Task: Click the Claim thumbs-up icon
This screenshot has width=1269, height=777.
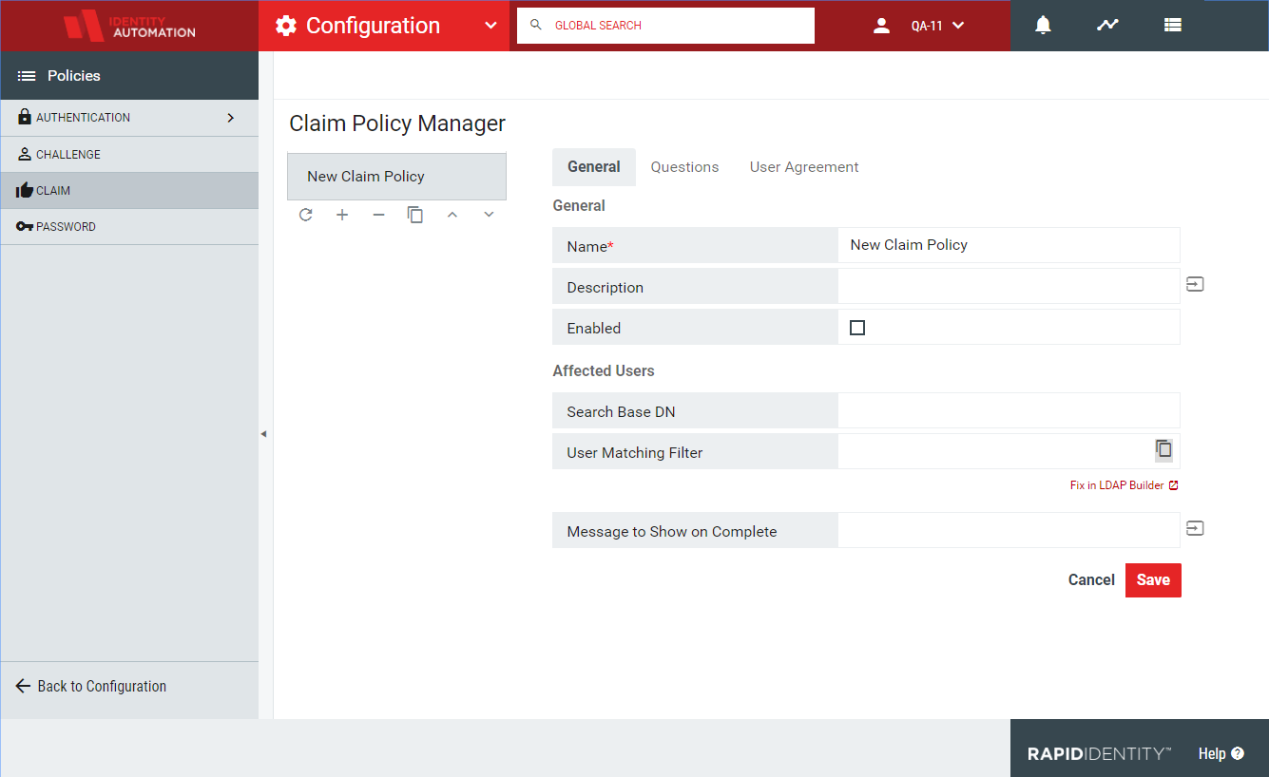Action: 25,190
